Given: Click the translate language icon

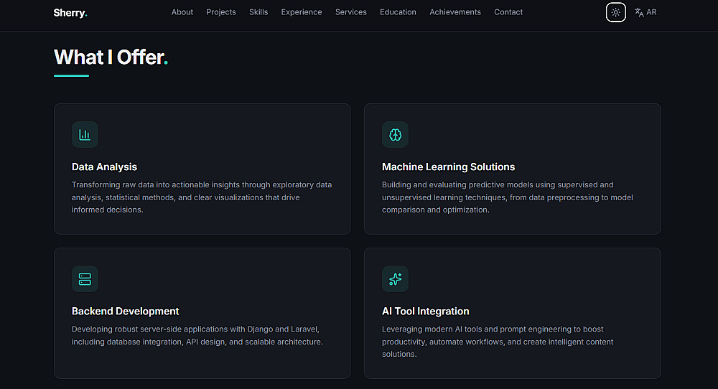Looking at the screenshot, I should coord(639,12).
